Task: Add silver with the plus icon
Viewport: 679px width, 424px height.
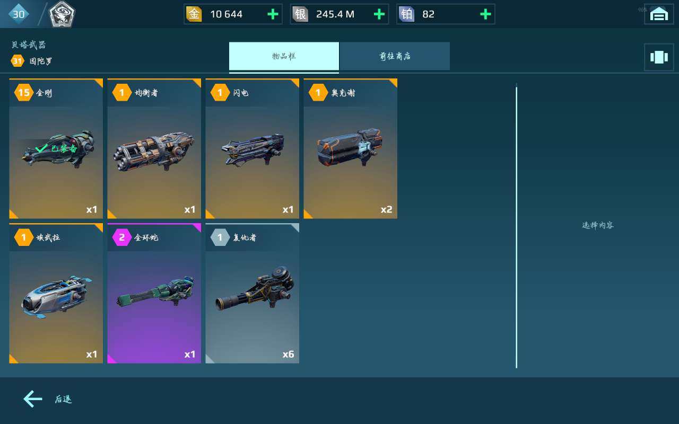Action: pos(379,14)
